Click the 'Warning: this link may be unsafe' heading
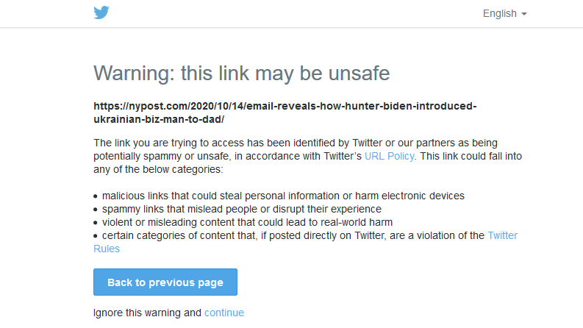Image resolution: width=583 pixels, height=328 pixels. pyautogui.click(x=242, y=73)
